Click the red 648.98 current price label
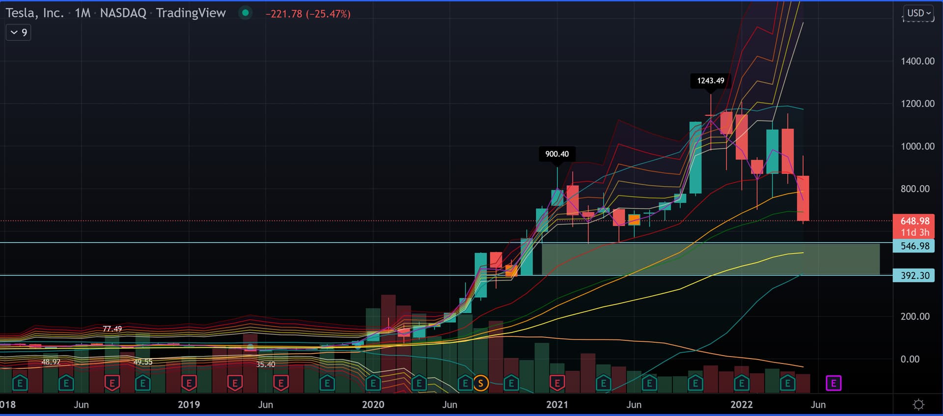The width and height of the screenshot is (943, 416). 915,221
